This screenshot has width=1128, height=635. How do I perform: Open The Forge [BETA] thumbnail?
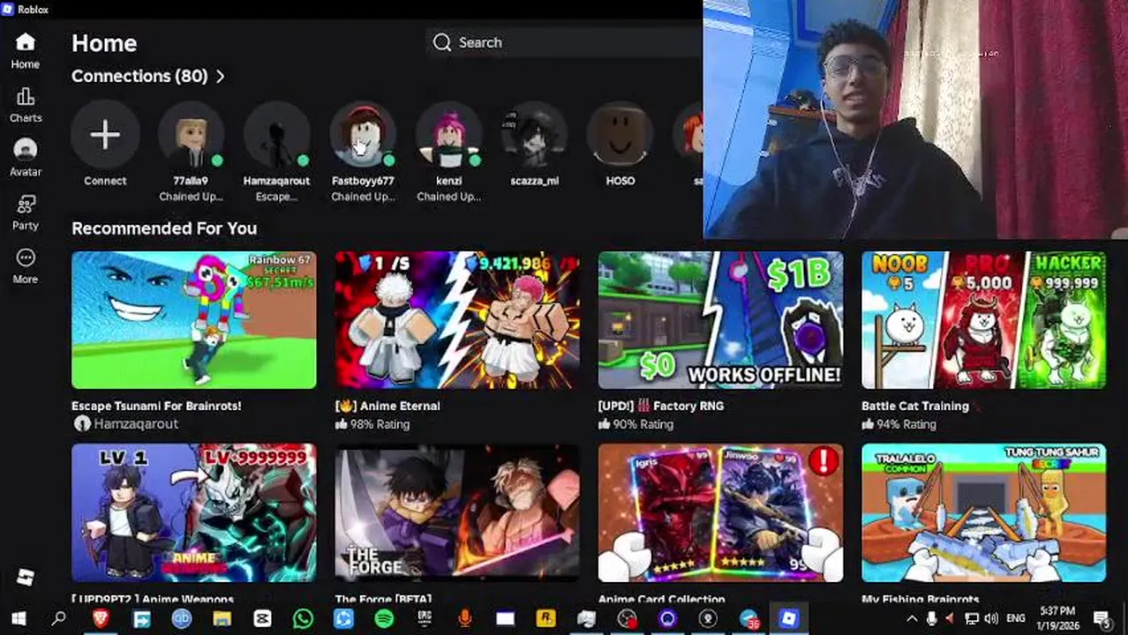click(x=457, y=512)
